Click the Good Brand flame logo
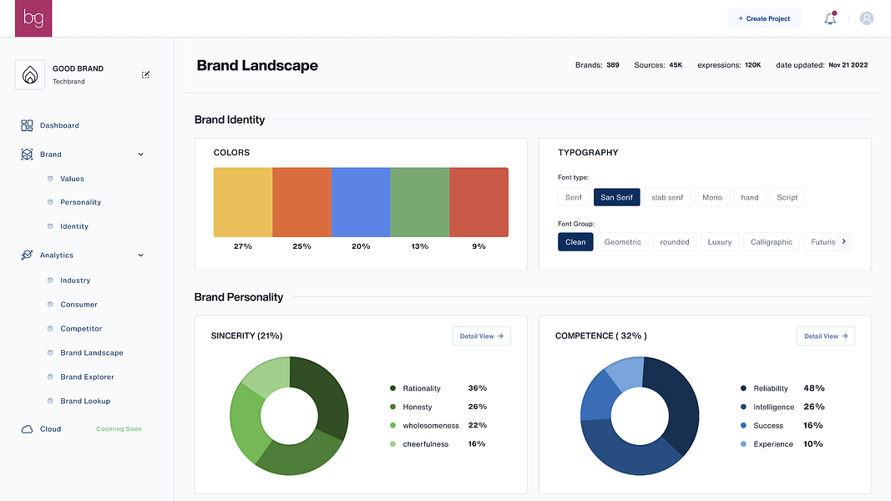Image resolution: width=891 pixels, height=501 pixels. (30, 74)
